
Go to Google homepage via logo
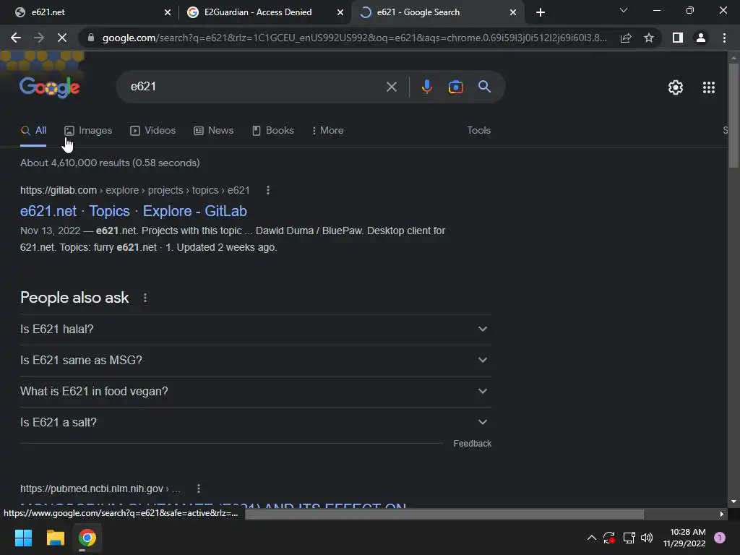[x=50, y=87]
